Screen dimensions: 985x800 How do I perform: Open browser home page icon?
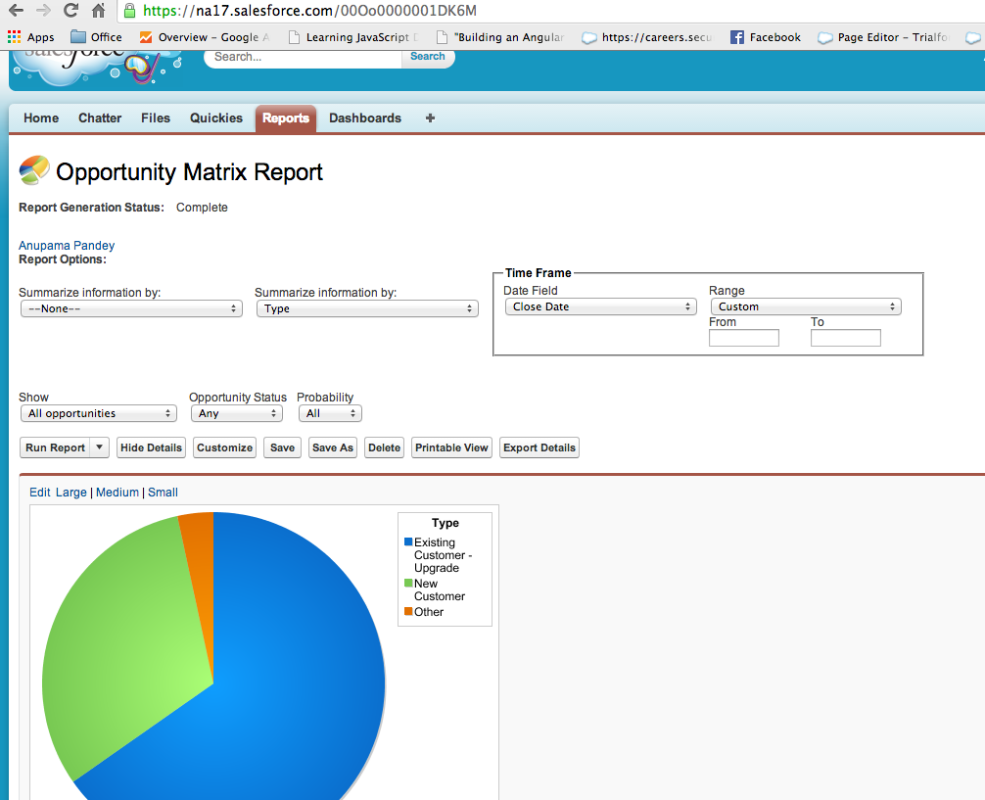pyautogui.click(x=99, y=10)
